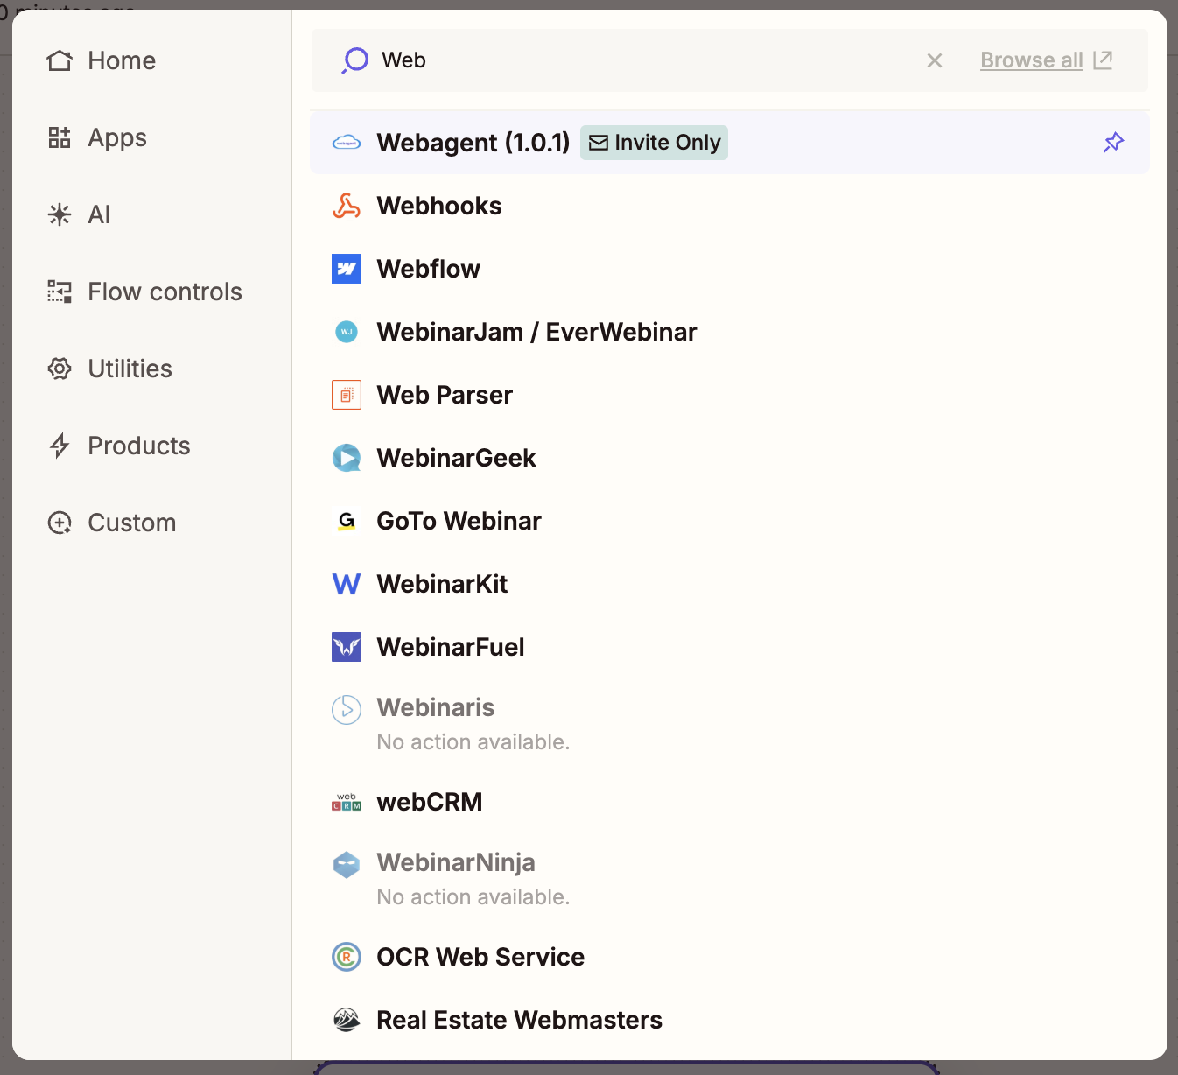Click the Invite Only badge
1178x1075 pixels.
[654, 142]
